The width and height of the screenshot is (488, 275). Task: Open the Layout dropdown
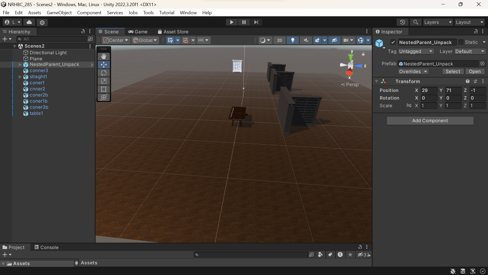(x=469, y=22)
